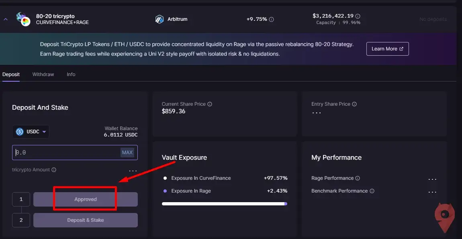Open the Rage Performance info icon
462x239 pixels.
pyautogui.click(x=358, y=178)
